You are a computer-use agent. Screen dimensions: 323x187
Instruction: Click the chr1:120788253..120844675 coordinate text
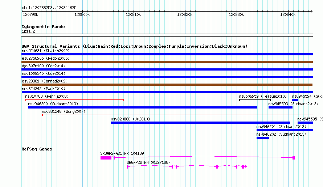[49, 8]
